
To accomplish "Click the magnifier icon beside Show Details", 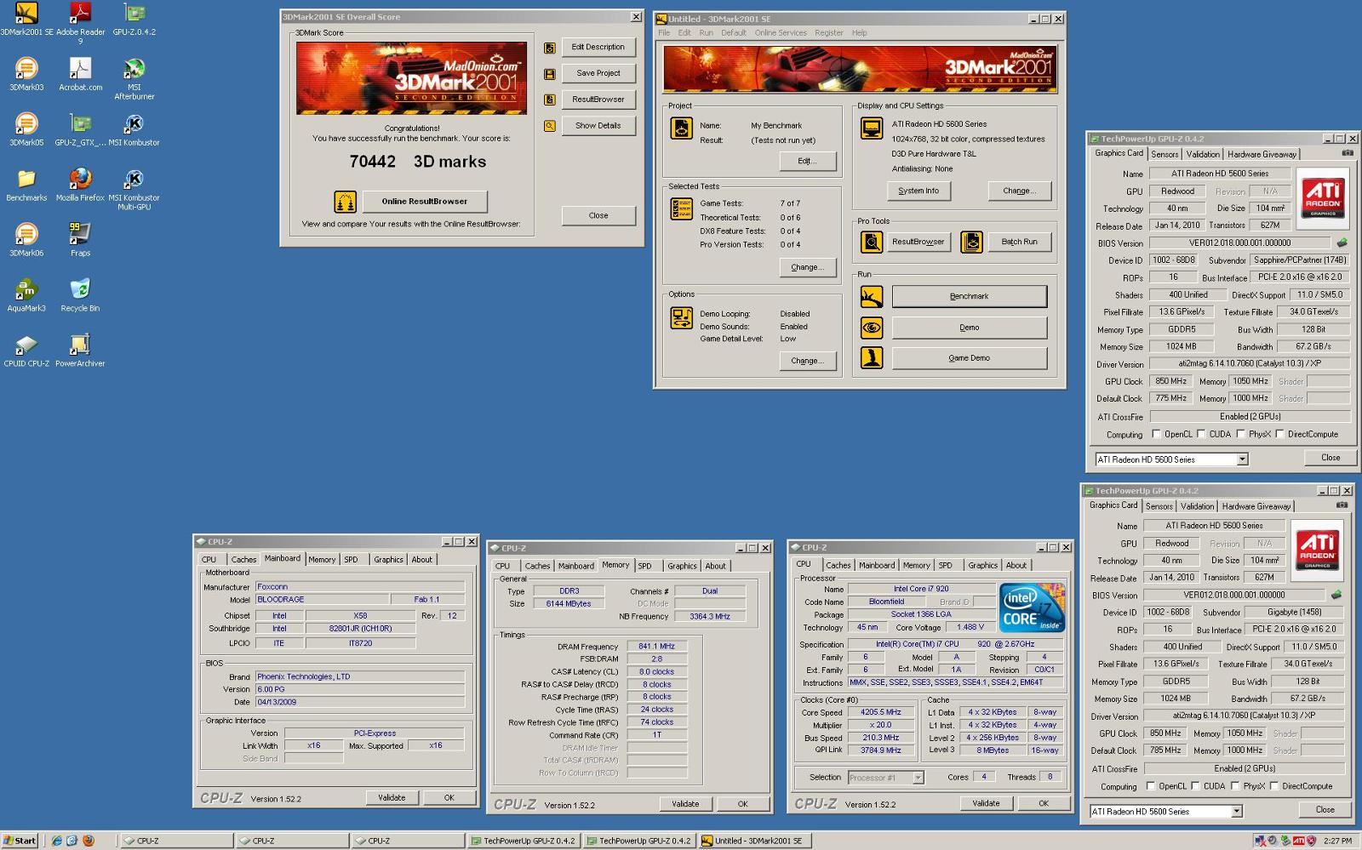I will click(550, 126).
